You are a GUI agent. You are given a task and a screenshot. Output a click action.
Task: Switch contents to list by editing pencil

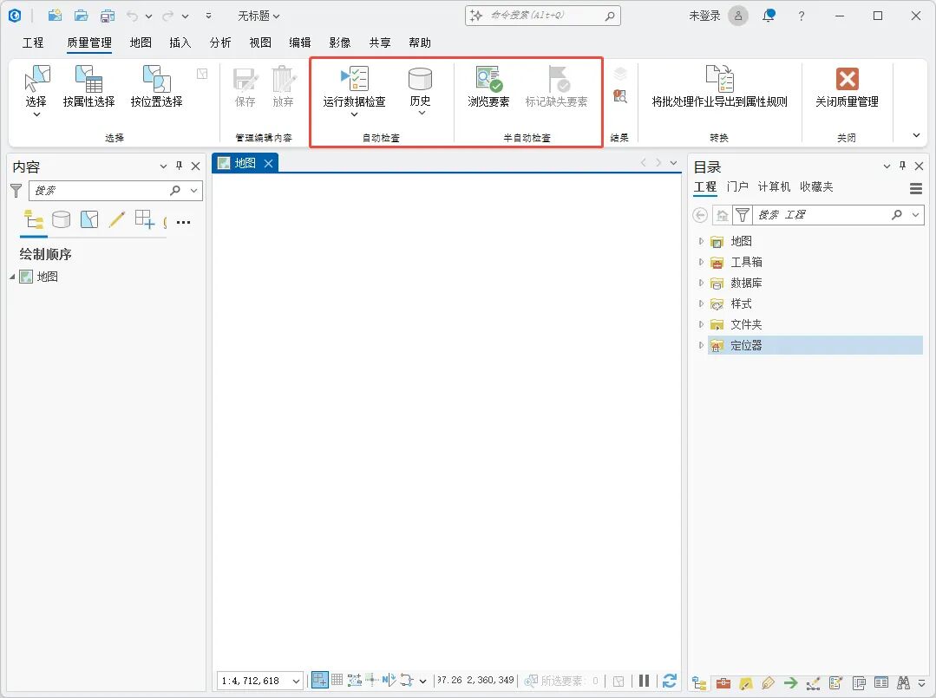tap(117, 219)
